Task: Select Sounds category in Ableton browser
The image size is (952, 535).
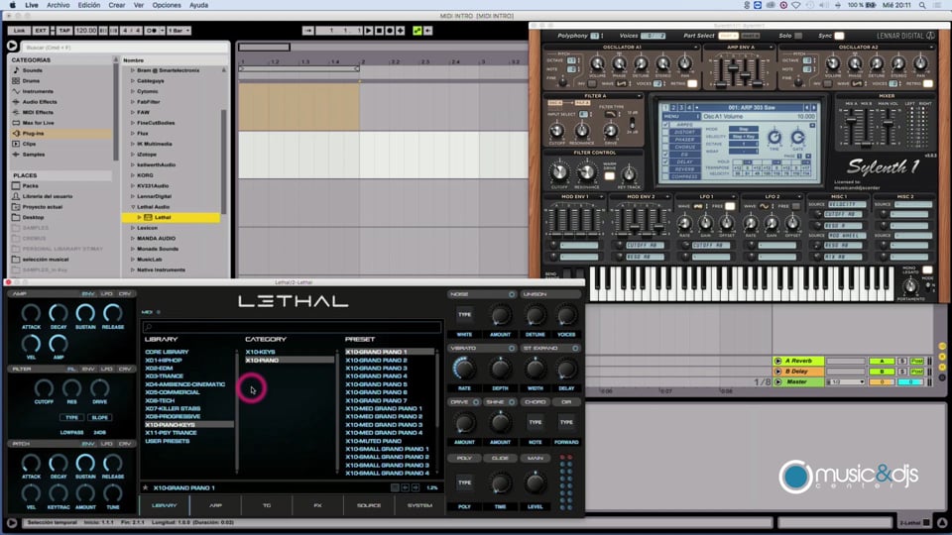Action: pos(32,70)
